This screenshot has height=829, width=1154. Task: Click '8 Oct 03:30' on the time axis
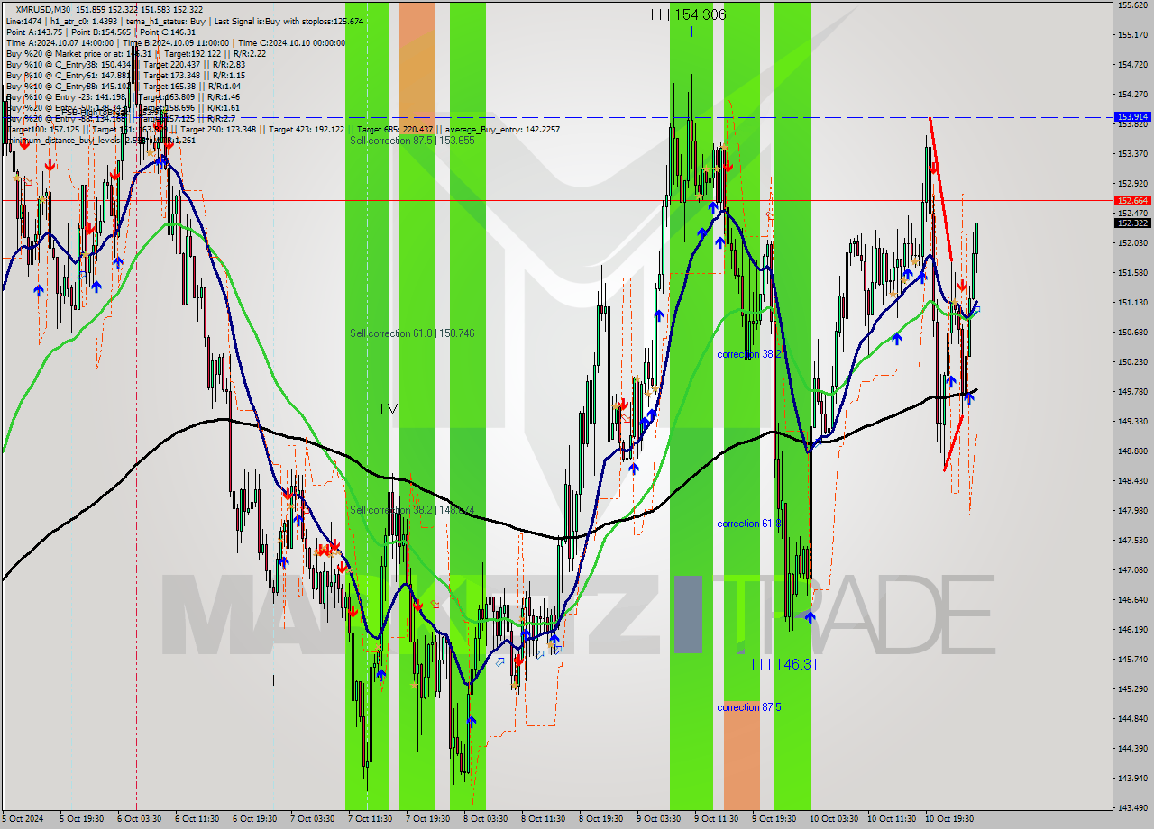(x=485, y=819)
